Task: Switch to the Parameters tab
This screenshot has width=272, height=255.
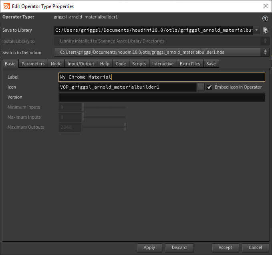Action: pyautogui.click(x=33, y=64)
